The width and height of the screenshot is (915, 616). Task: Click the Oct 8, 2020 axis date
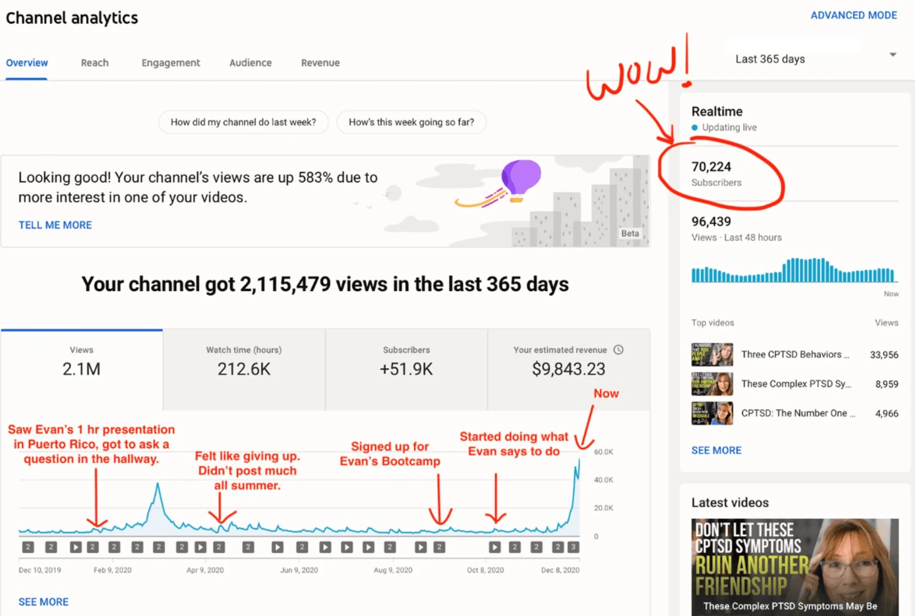(x=485, y=570)
